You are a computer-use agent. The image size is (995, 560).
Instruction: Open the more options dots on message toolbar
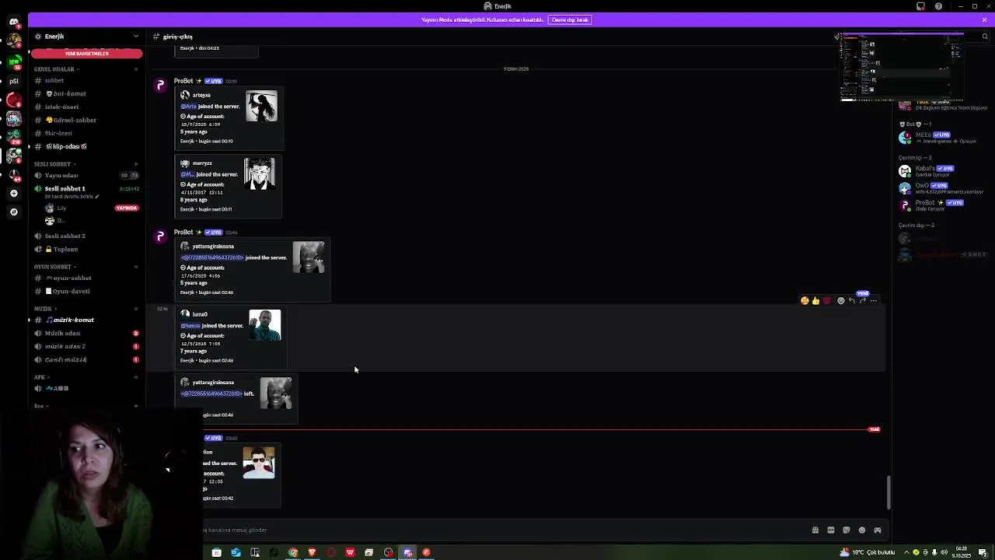tap(874, 300)
